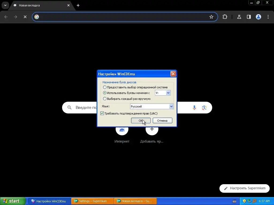Select 'Использовать буквы начиная с' radio option

tap(105, 93)
